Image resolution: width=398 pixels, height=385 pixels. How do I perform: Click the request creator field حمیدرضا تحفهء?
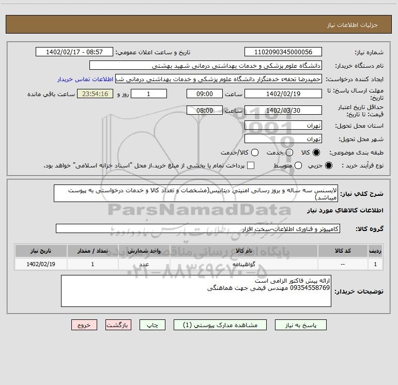[x=219, y=79]
